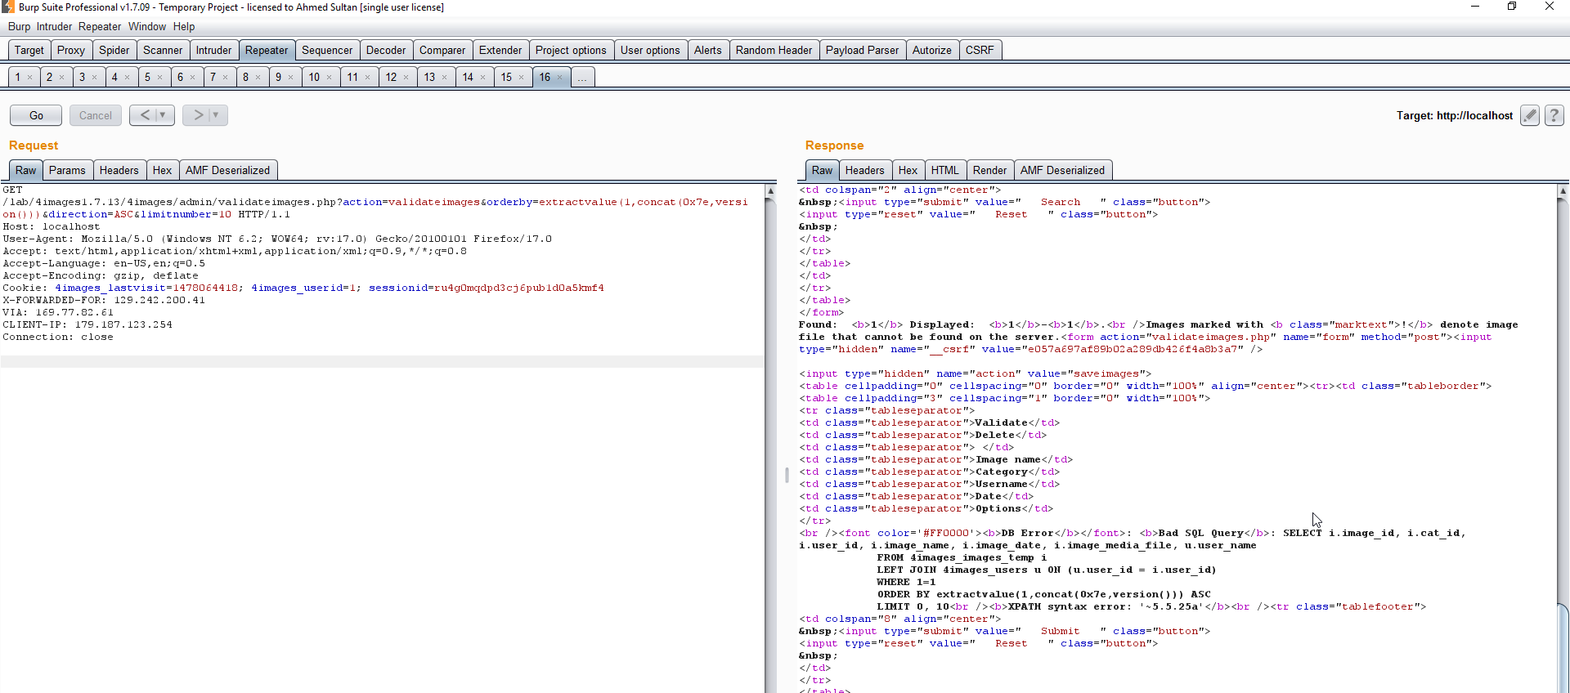Switch to the Comparer tab

[442, 50]
